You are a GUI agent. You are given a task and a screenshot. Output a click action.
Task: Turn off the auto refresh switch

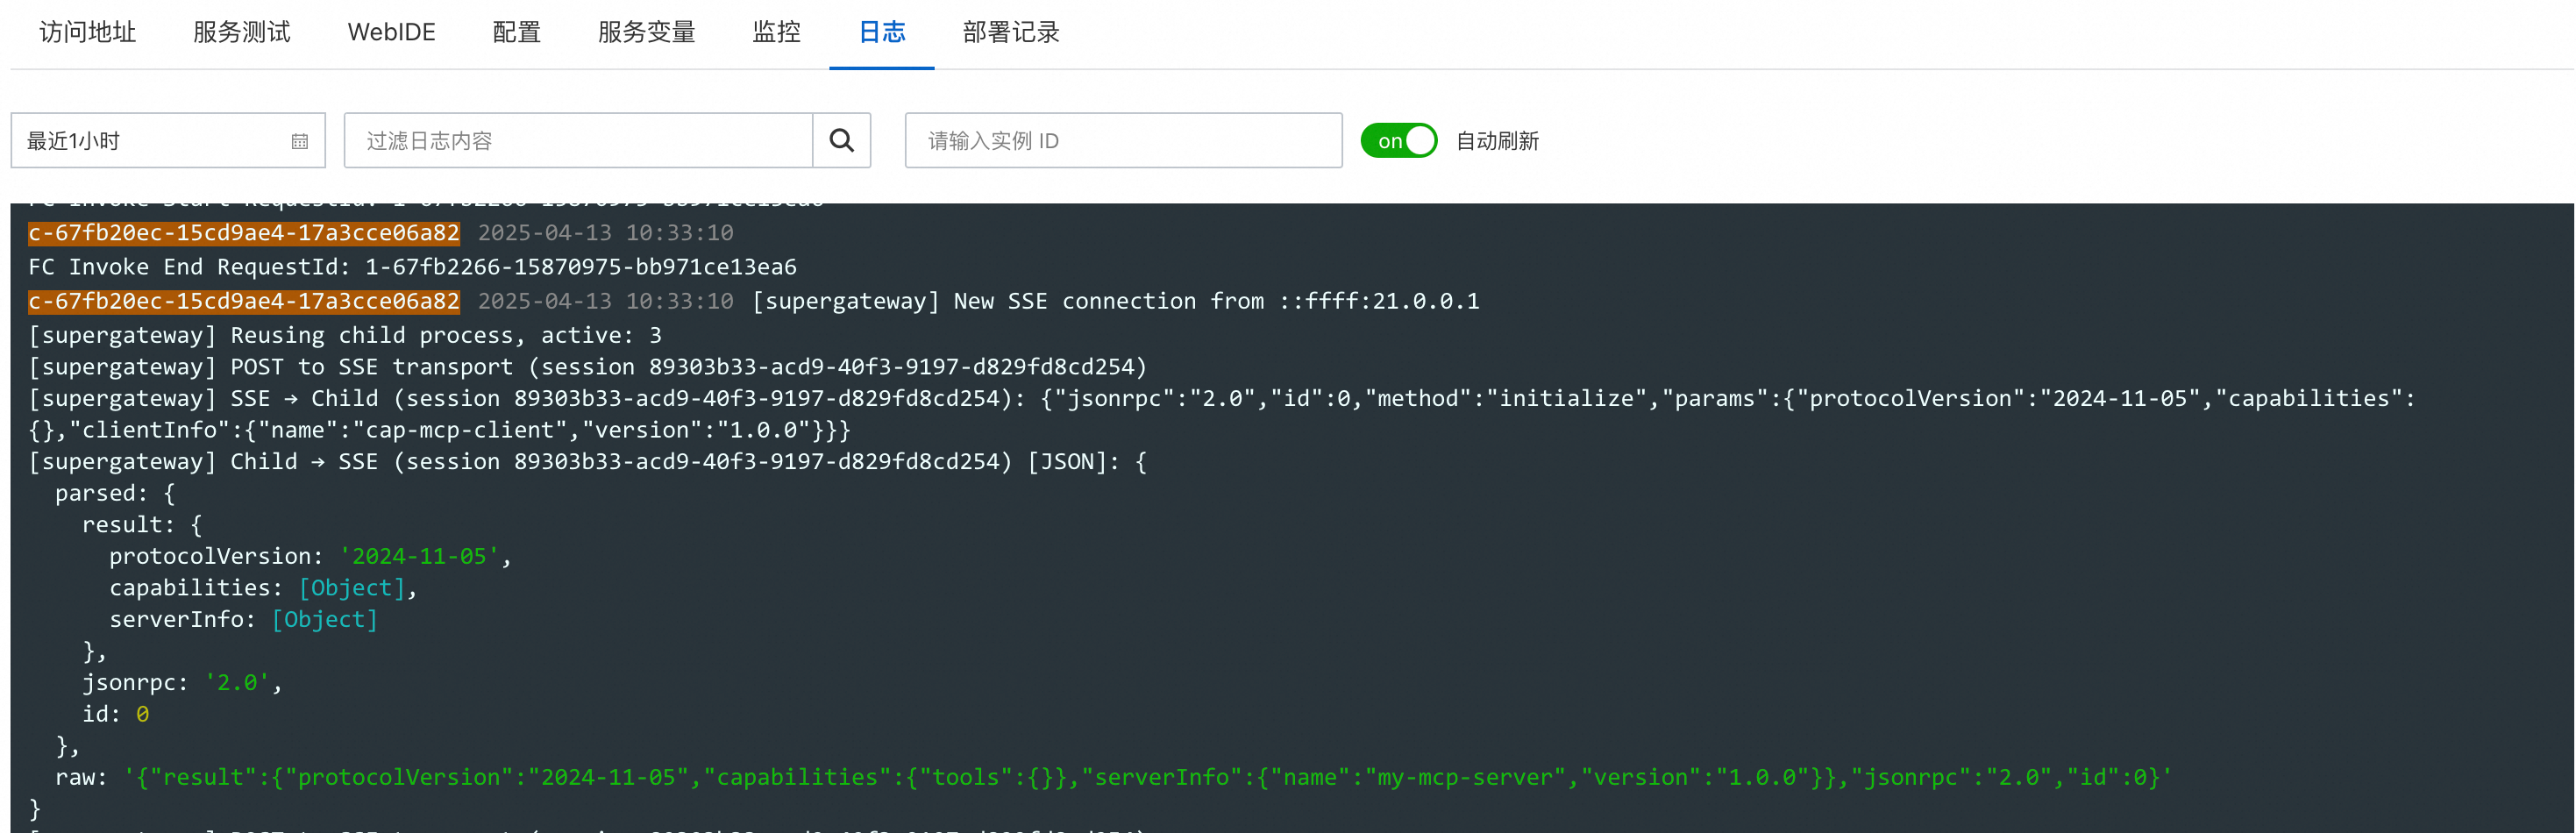1398,141
